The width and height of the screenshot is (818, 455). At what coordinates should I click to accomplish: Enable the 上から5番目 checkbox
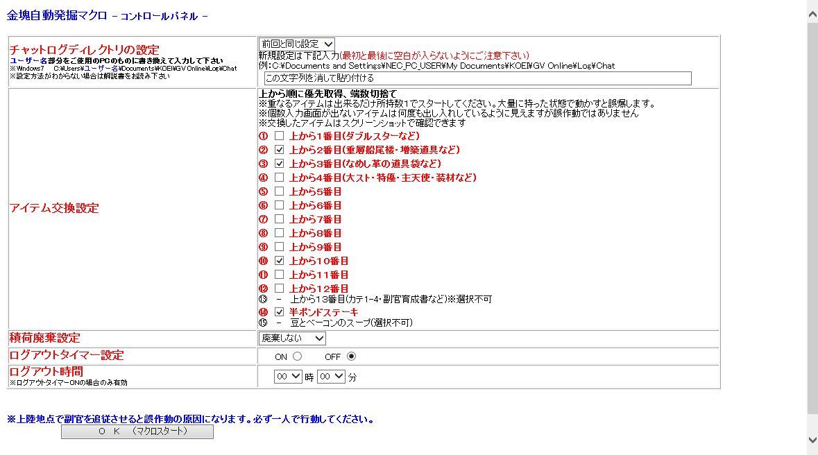tap(279, 191)
